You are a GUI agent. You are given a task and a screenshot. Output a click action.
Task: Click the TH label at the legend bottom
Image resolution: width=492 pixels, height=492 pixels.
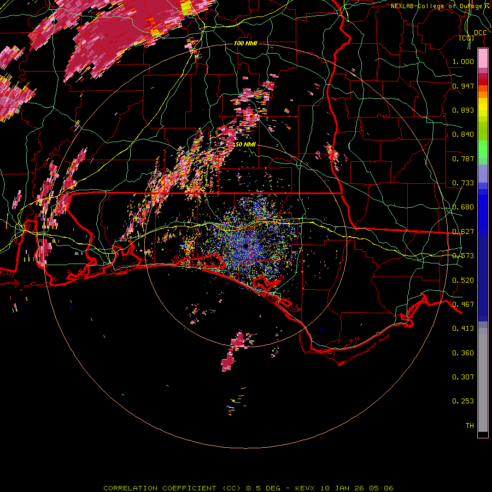coord(470,426)
